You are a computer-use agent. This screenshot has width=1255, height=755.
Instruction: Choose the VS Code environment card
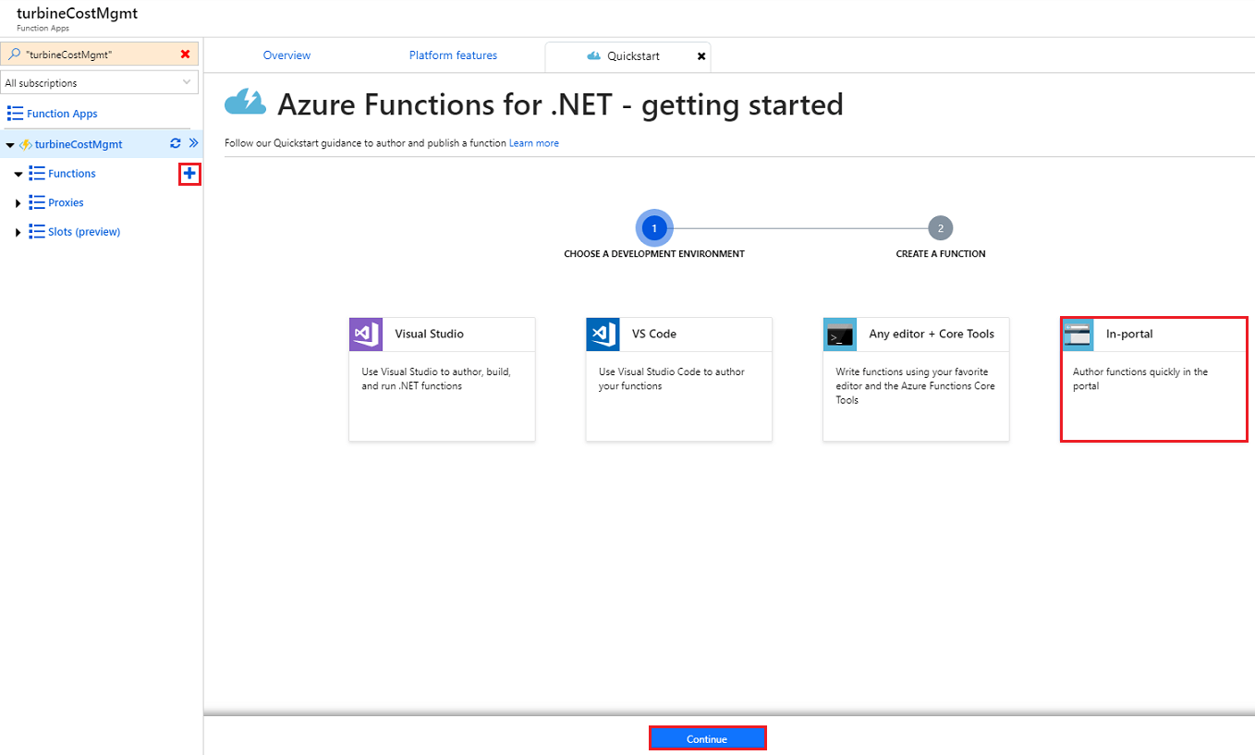(679, 379)
